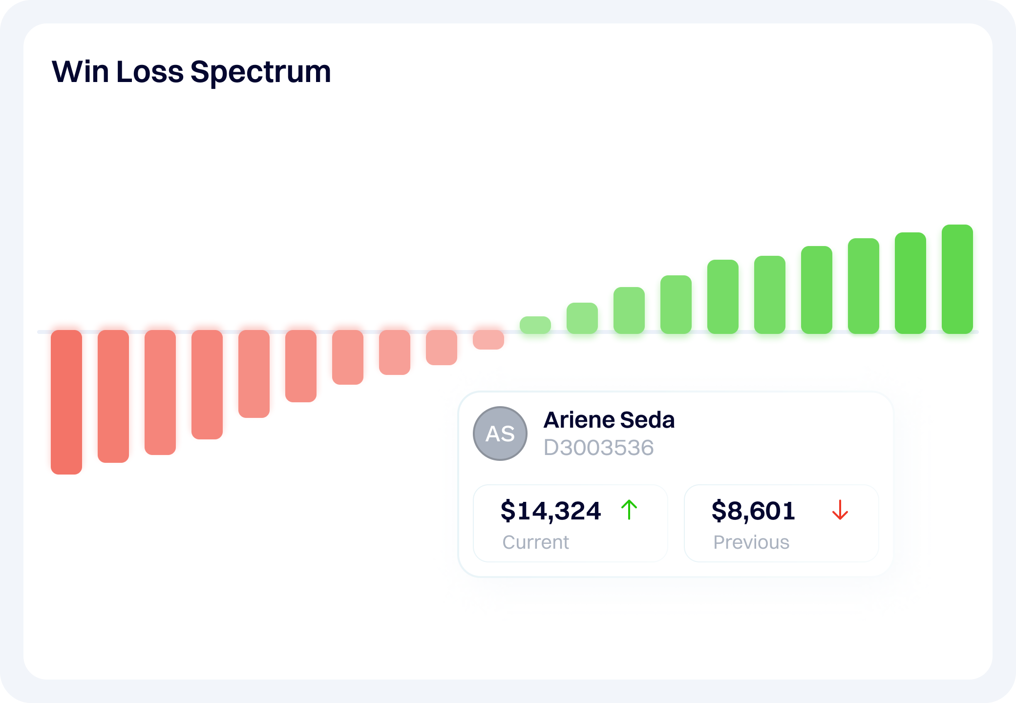1016x703 pixels.
Task: Click the Win Loss Spectrum title
Action: [x=191, y=72]
